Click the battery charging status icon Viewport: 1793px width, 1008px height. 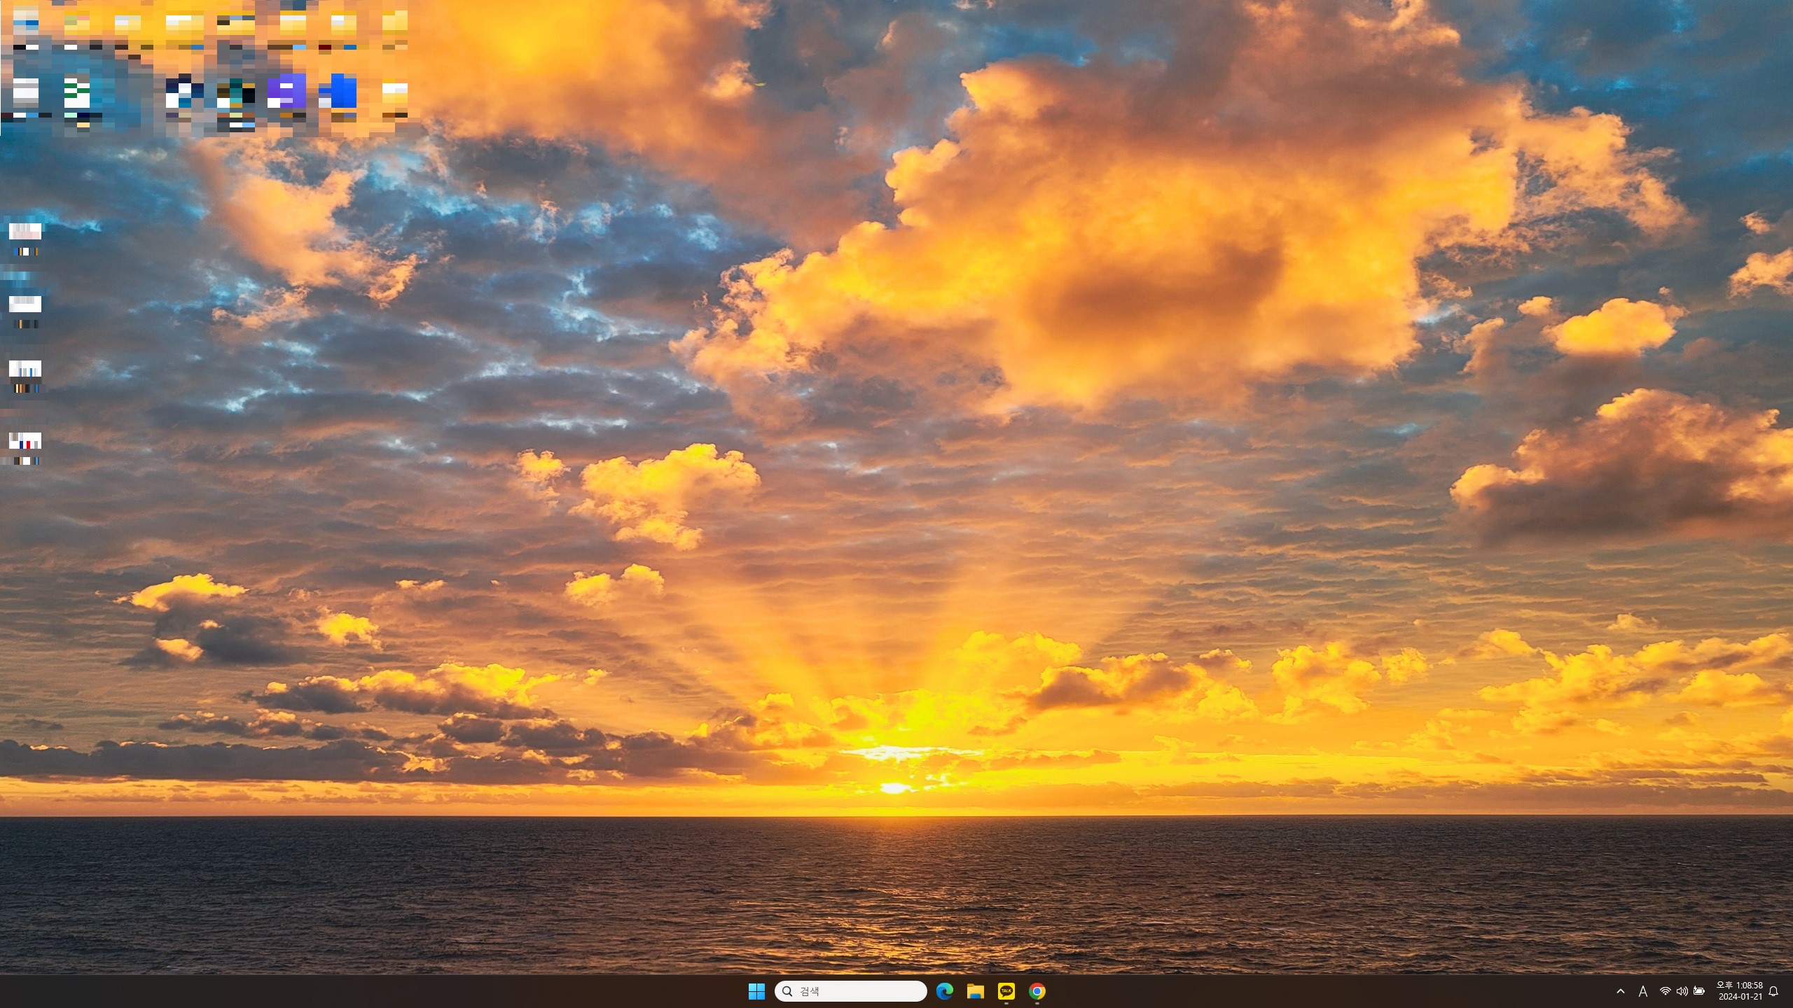pyautogui.click(x=1699, y=991)
